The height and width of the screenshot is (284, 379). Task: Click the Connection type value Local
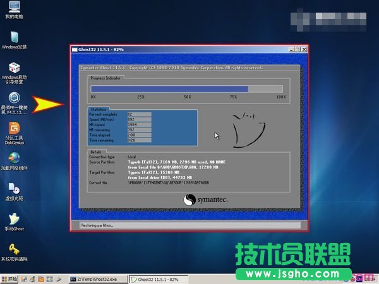132,157
